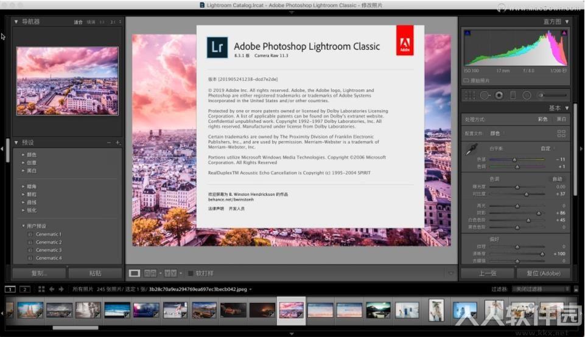Toggle highlight clipping indicator in histogram
Image resolution: width=585 pixels, height=337 pixels.
564,33
